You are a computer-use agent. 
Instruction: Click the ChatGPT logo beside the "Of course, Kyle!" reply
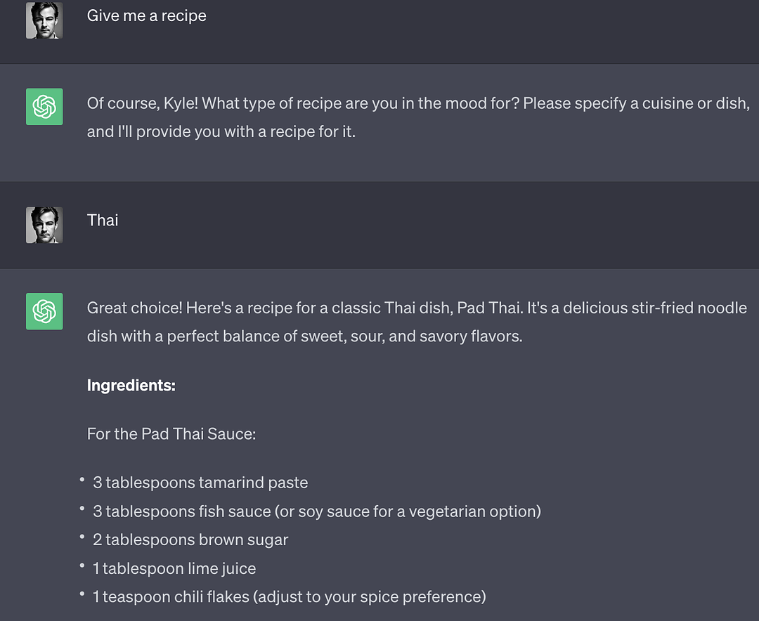[x=44, y=107]
